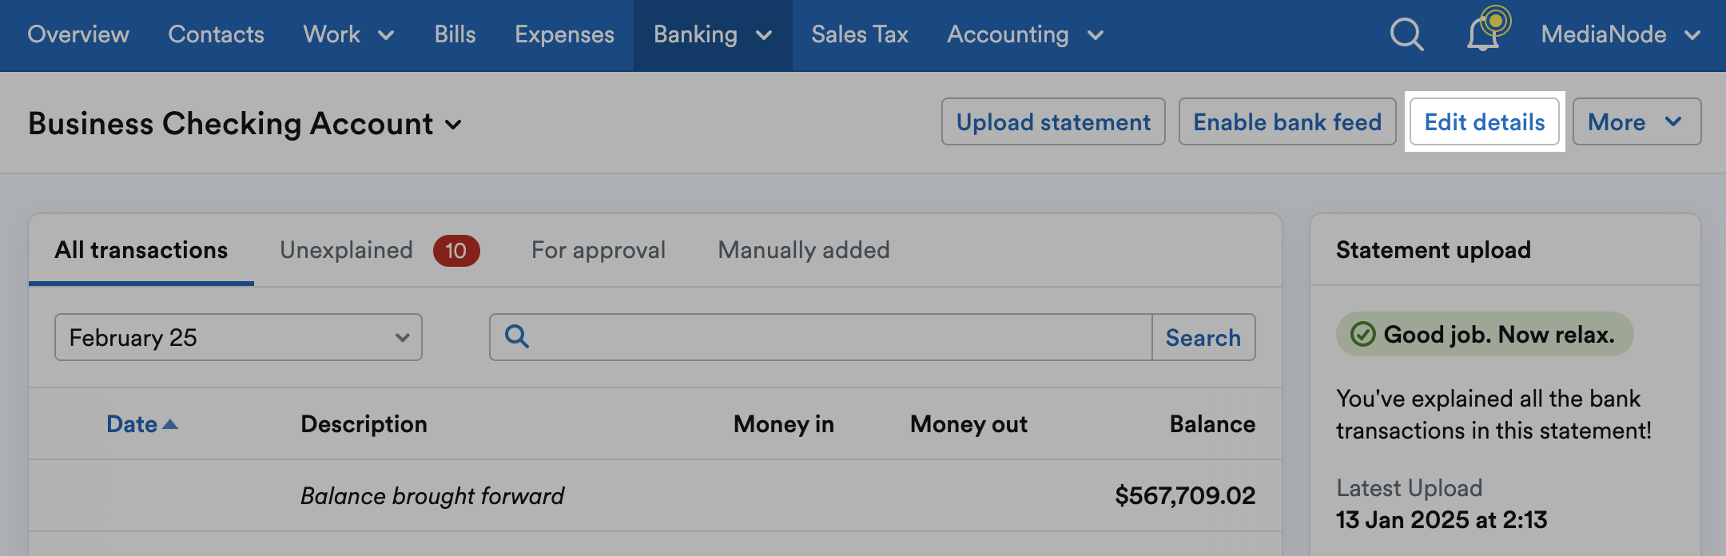Open the Contacts section

[216, 35]
